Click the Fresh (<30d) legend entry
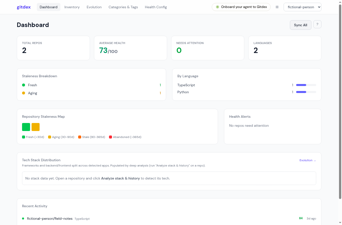 click(x=33, y=137)
